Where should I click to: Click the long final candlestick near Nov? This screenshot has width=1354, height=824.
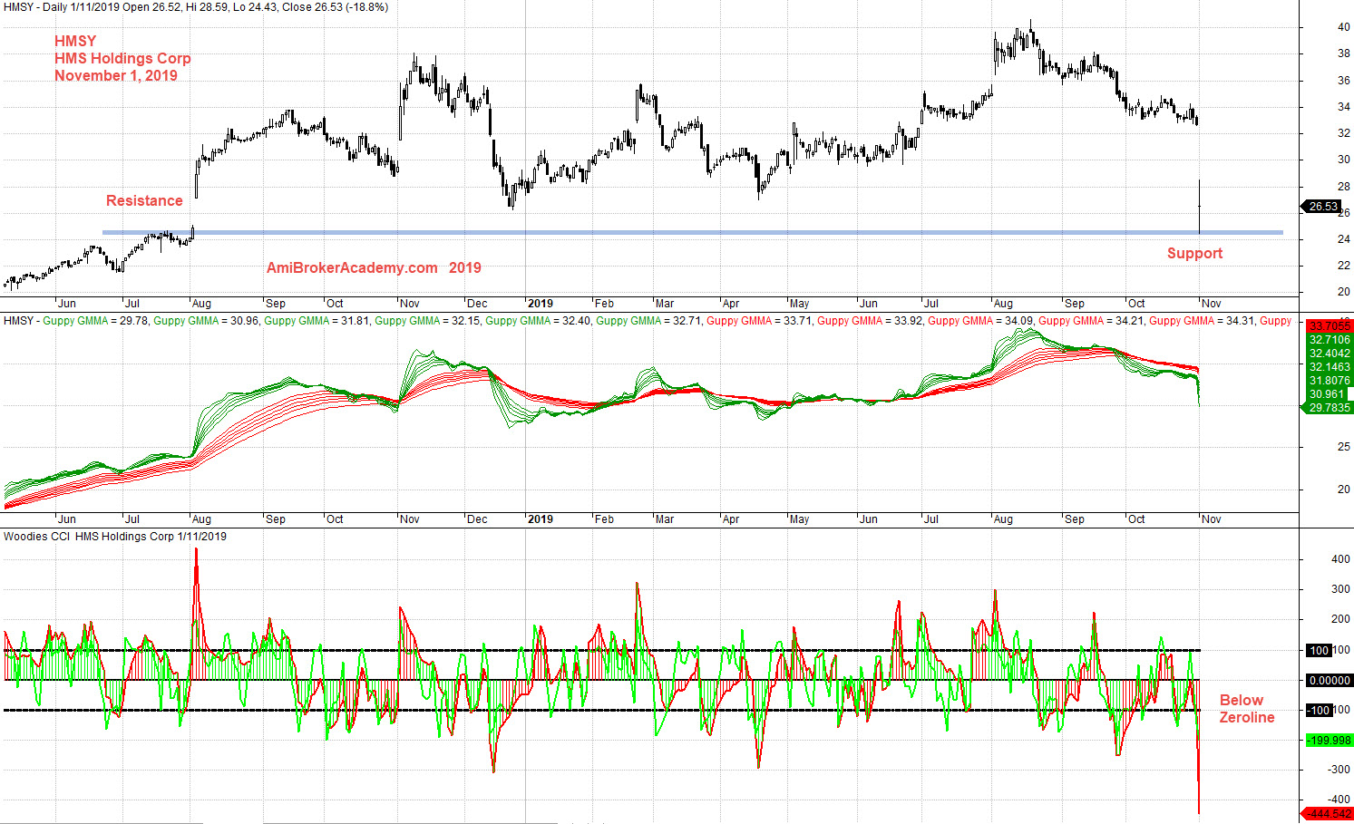pos(1200,207)
